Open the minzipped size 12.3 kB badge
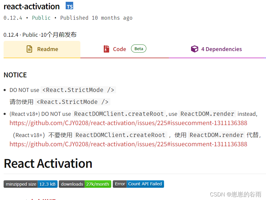Viewport: 266px width, 200px height. coord(30,184)
